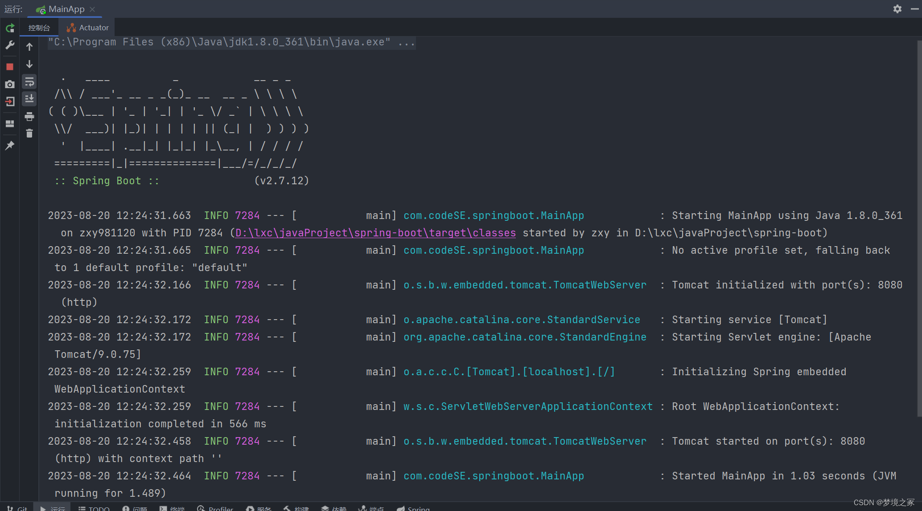Open the run configuration wrench icon
The width and height of the screenshot is (922, 511).
tap(10, 45)
